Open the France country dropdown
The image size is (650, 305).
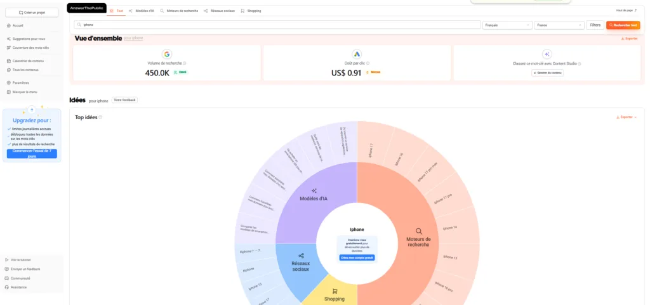click(559, 25)
